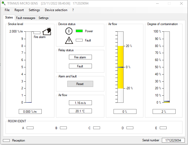188x145 pixels.
Task: Click the ROOM·IDENT E indicator
Action: (x=163, y=128)
